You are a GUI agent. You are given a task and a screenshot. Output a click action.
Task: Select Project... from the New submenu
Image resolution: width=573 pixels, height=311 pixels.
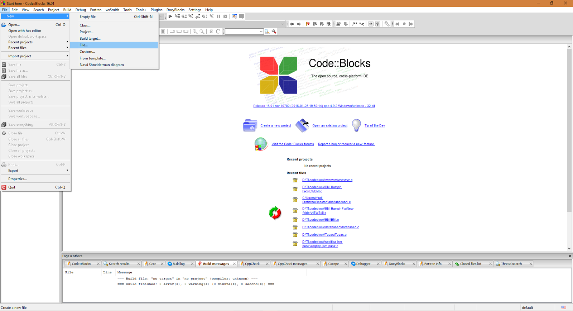[114, 32]
